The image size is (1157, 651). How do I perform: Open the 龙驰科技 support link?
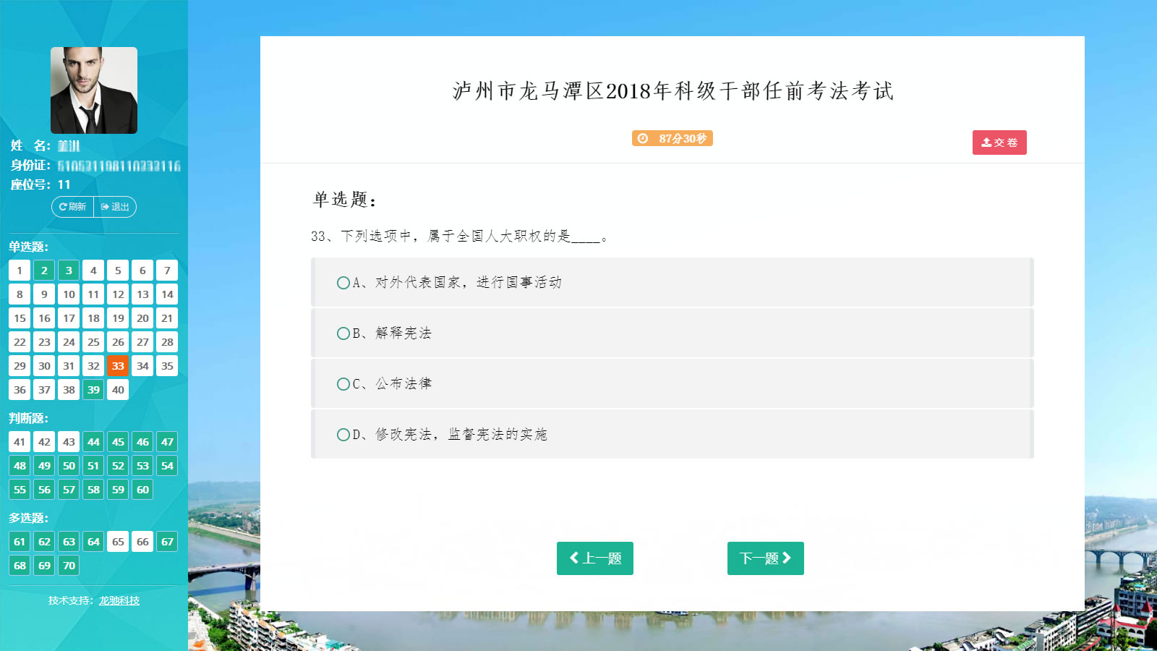(x=119, y=600)
